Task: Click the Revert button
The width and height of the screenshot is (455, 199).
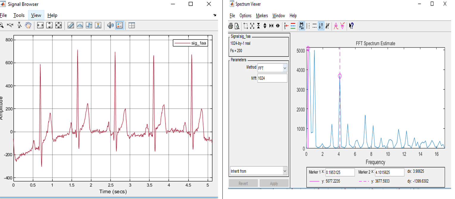Action: pos(243,183)
